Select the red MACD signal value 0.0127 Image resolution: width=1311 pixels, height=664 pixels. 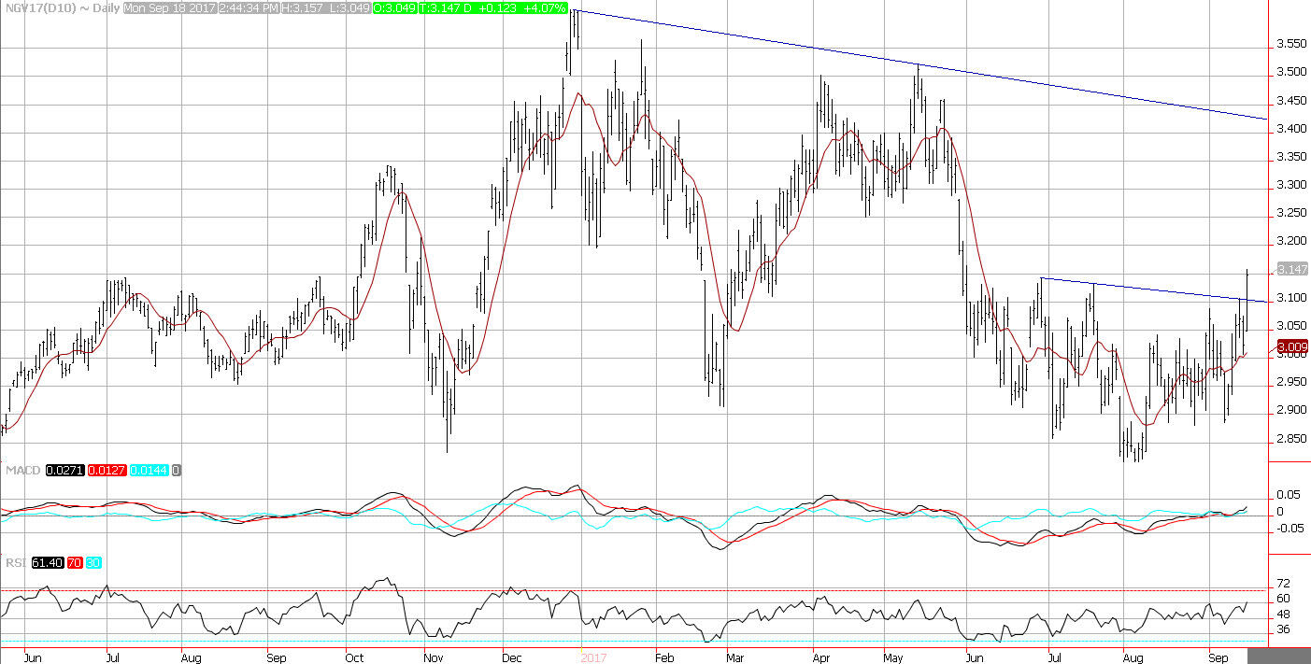pos(107,471)
